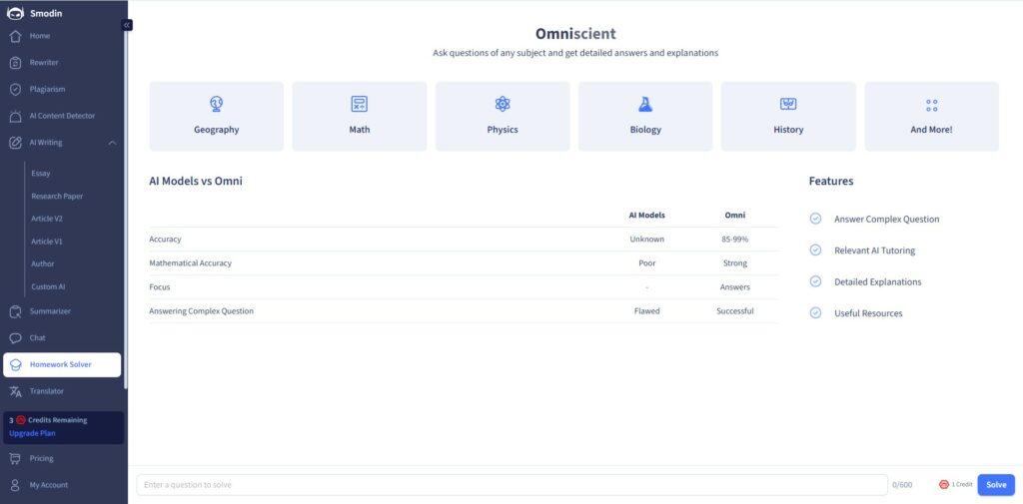The width and height of the screenshot is (1023, 504).
Task: Click the Math calculator icon
Action: (360, 104)
